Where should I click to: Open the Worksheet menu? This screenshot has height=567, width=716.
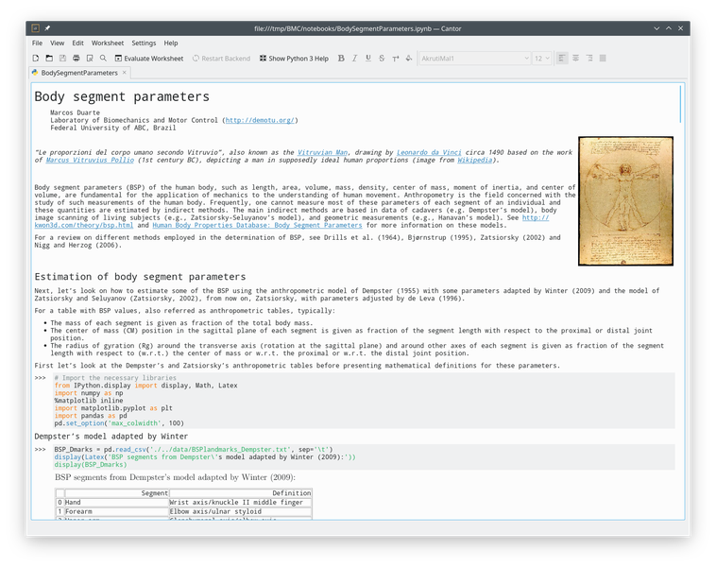click(x=108, y=43)
